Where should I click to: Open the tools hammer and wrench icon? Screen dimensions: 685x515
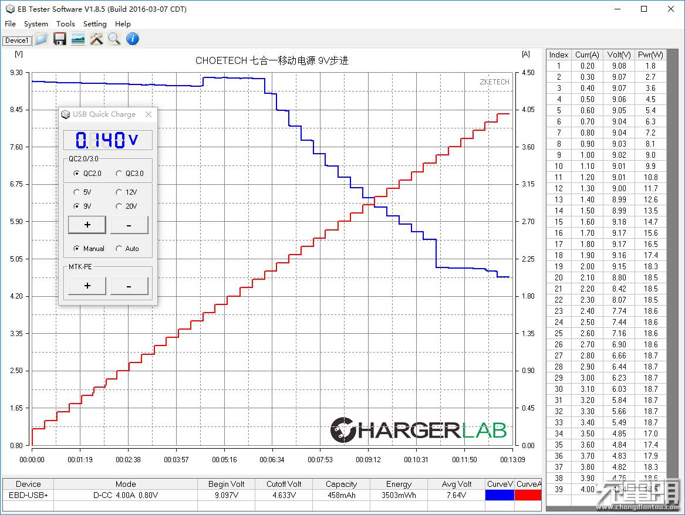(x=96, y=39)
